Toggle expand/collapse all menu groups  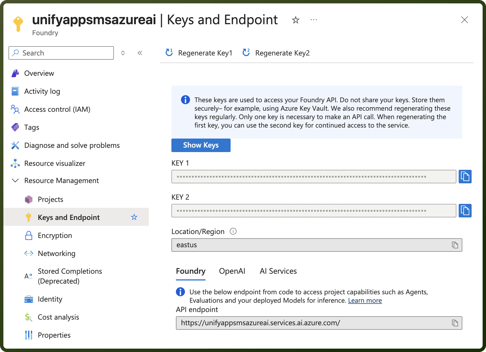tap(123, 53)
